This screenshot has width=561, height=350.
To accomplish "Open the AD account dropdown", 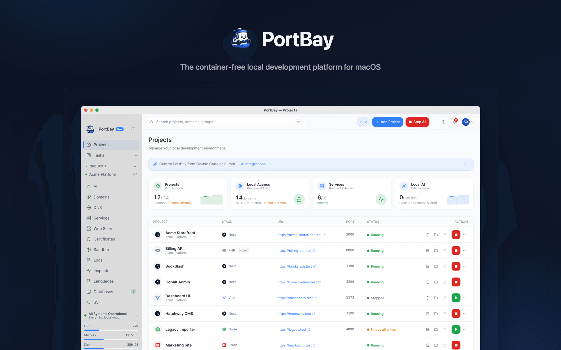I will click(x=468, y=122).
